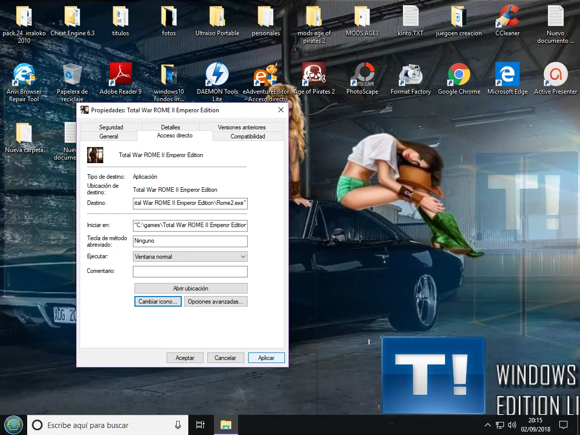Viewport: 580px width, 435px height.
Task: Click the Start button on taskbar
Action: (13, 425)
